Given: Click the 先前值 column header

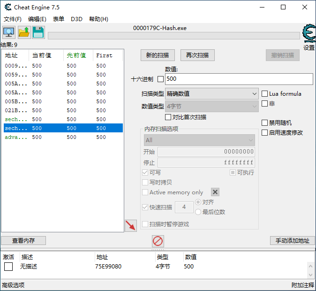Looking at the screenshot, I should [x=78, y=55].
